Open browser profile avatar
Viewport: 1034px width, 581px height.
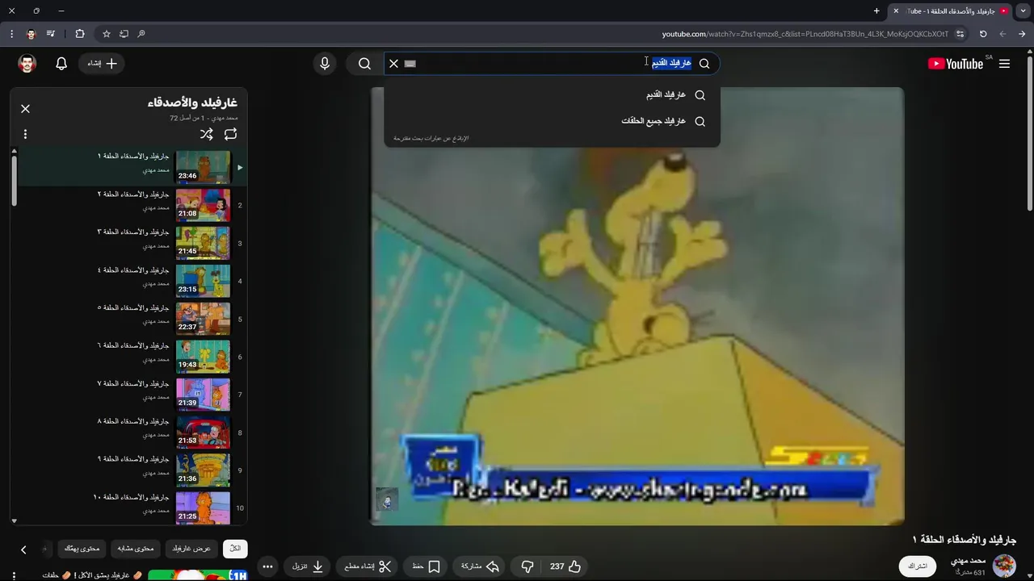(x=32, y=34)
